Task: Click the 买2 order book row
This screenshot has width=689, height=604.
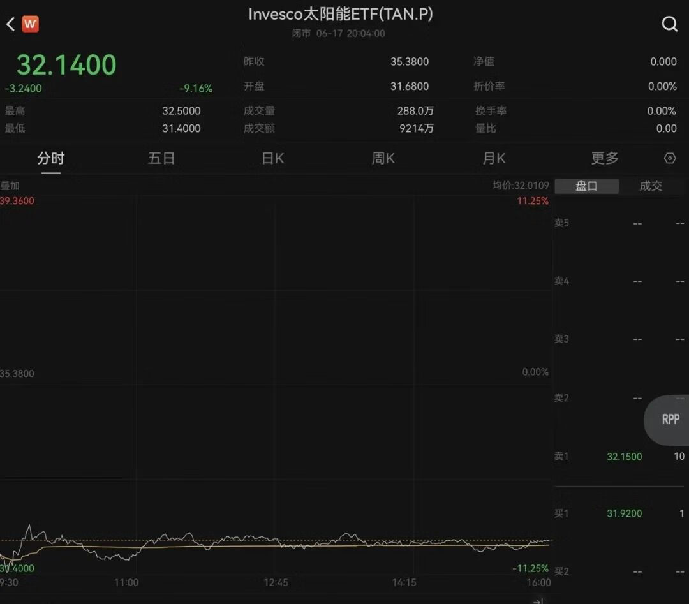Action: pyautogui.click(x=619, y=571)
